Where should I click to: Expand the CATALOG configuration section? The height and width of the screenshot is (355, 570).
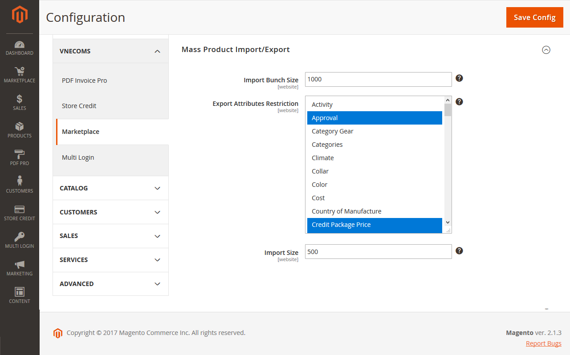pyautogui.click(x=110, y=188)
